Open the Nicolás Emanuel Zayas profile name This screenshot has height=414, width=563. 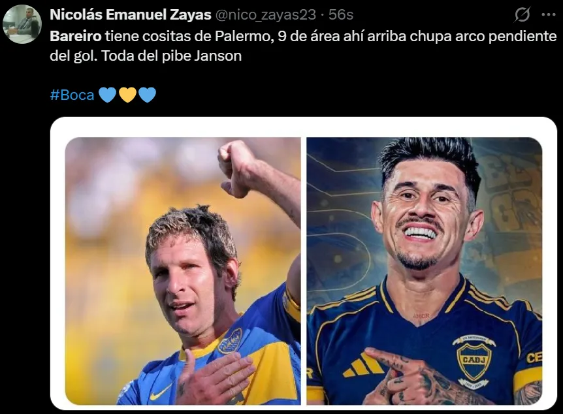(131, 15)
